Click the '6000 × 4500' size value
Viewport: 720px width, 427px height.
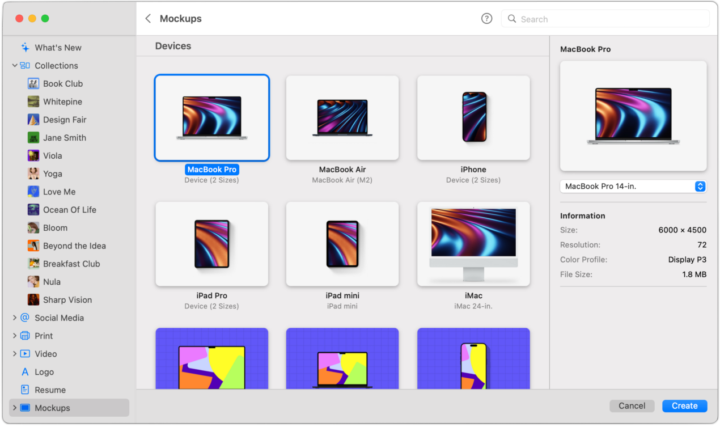click(x=683, y=230)
